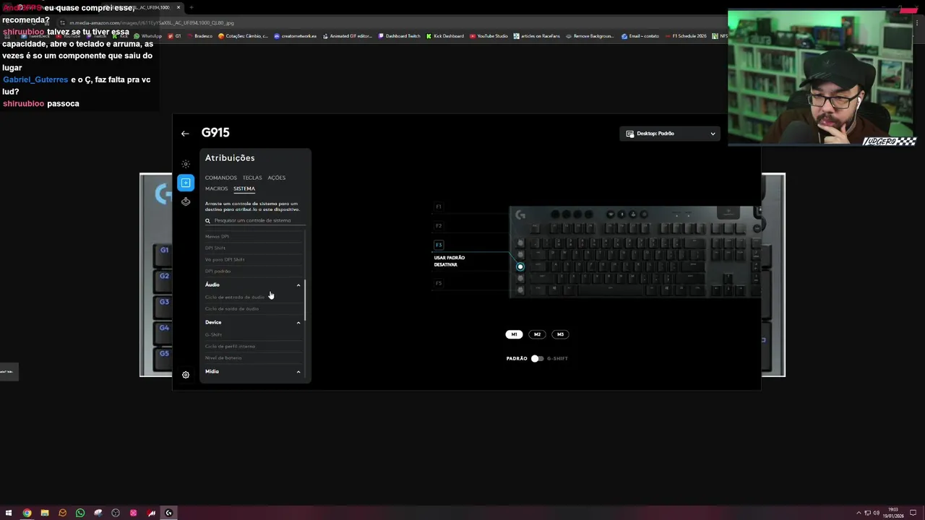Click the G915 device title
The width and height of the screenshot is (925, 520).
click(x=215, y=133)
